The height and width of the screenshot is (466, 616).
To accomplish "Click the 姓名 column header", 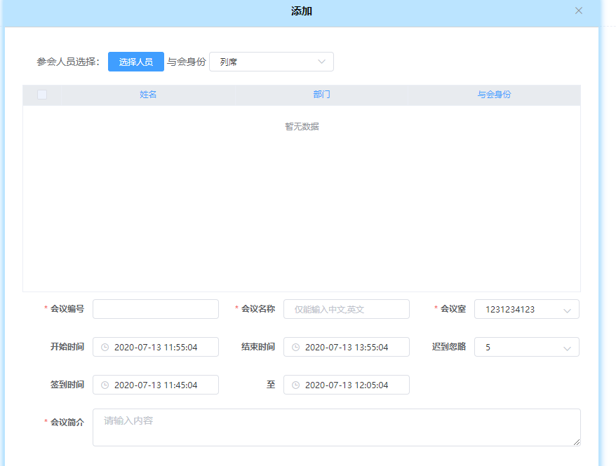I will pyautogui.click(x=148, y=95).
